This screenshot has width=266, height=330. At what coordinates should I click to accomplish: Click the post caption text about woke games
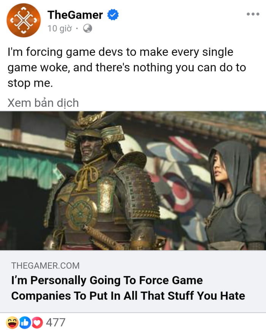[127, 67]
